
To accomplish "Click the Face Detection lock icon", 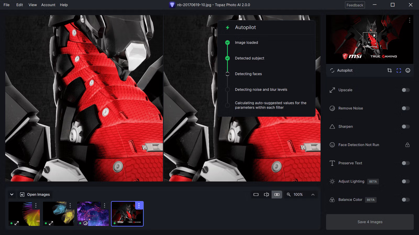I will (407, 145).
